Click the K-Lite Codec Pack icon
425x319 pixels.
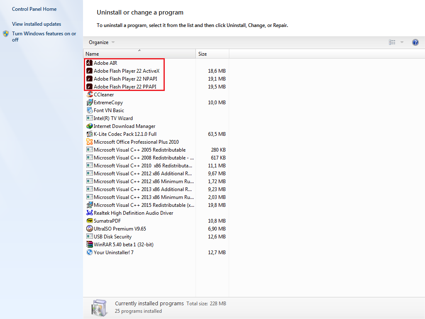coord(90,134)
